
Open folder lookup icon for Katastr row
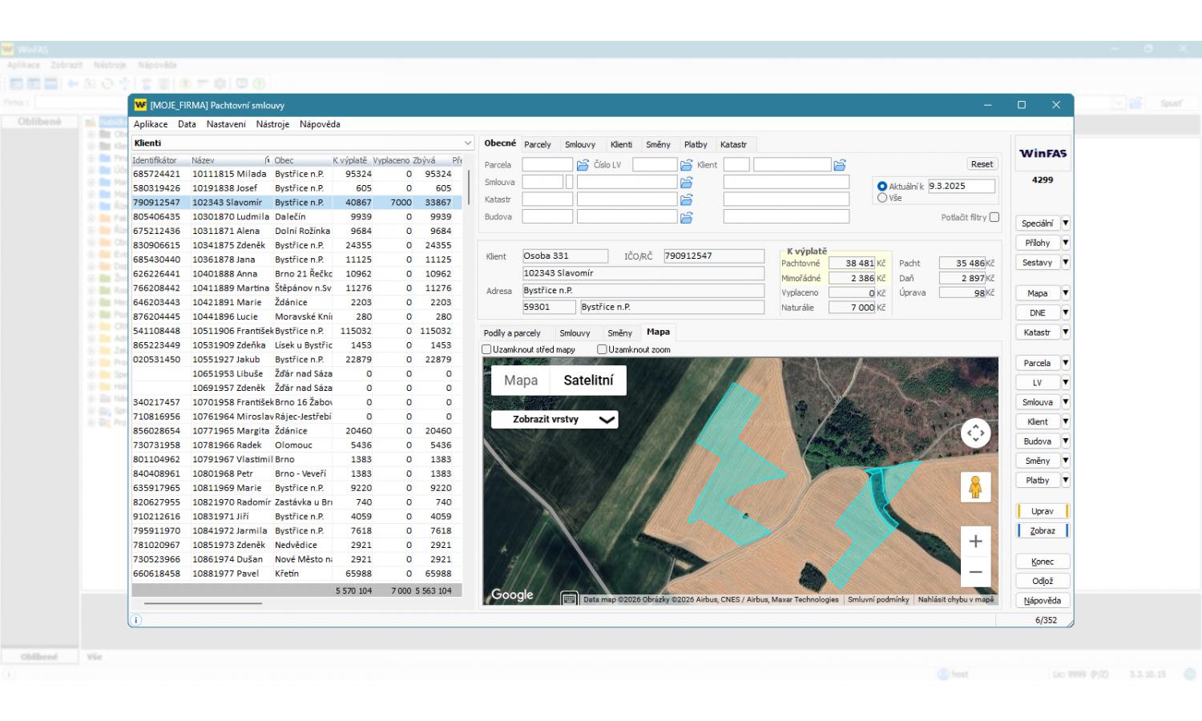[686, 199]
